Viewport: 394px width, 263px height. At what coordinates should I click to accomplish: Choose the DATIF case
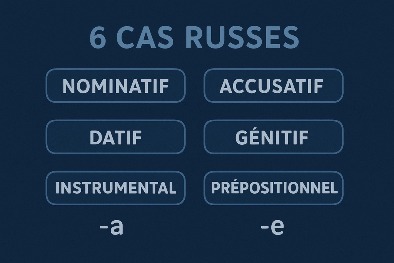(x=115, y=137)
